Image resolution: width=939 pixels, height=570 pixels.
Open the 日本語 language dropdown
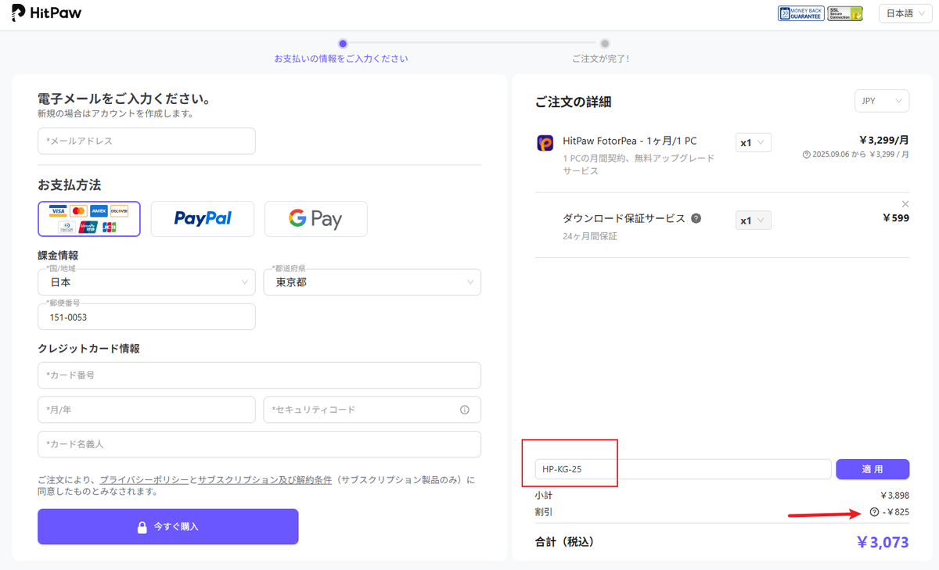tap(905, 13)
